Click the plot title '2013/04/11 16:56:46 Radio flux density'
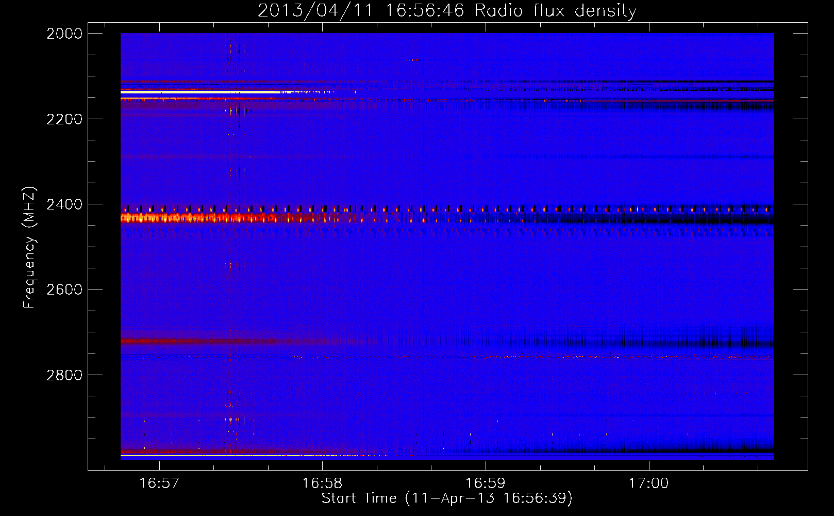Viewport: 834px width, 516px height. [447, 10]
